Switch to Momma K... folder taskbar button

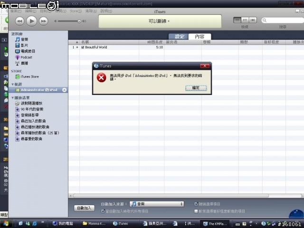click(x=95, y=224)
